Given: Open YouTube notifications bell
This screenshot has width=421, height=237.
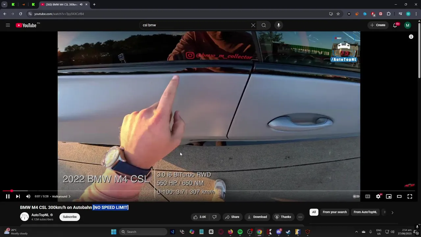Looking at the screenshot, I should pyautogui.click(x=395, y=25).
